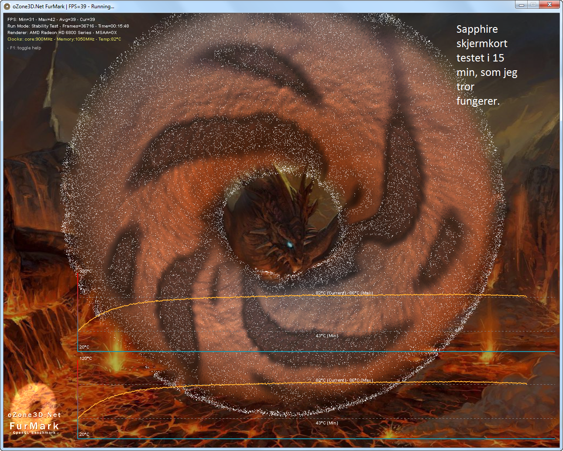563x451 pixels.
Task: Select the 'FPS: Min=31 - Max=42' stats line
Action: [51, 20]
